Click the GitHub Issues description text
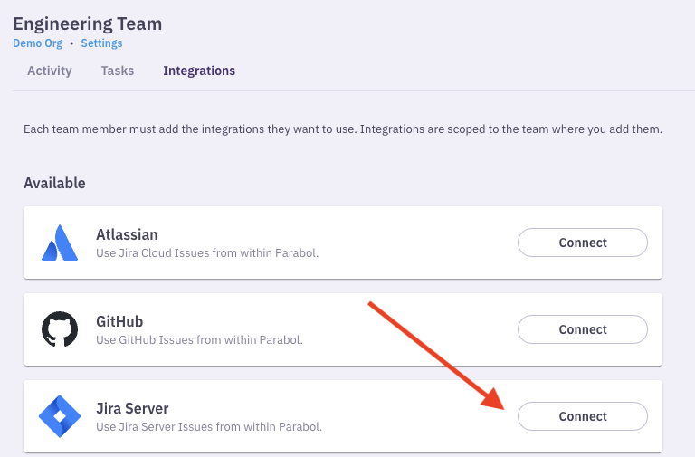This screenshot has width=695, height=457. coord(199,340)
